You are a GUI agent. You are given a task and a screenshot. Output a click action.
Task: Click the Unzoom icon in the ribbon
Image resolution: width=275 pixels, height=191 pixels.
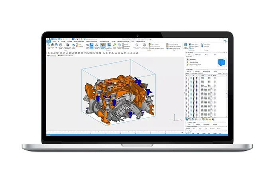pos(77,46)
